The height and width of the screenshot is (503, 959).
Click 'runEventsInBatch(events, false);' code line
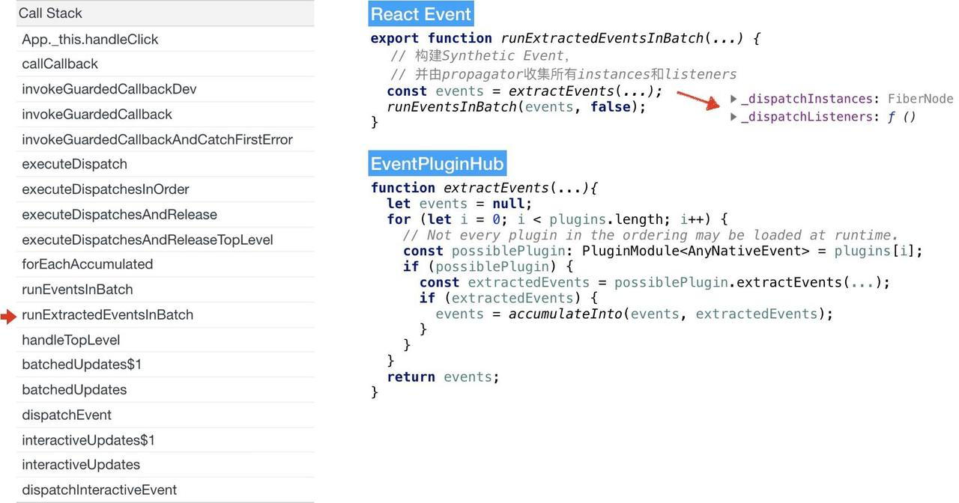click(x=516, y=106)
